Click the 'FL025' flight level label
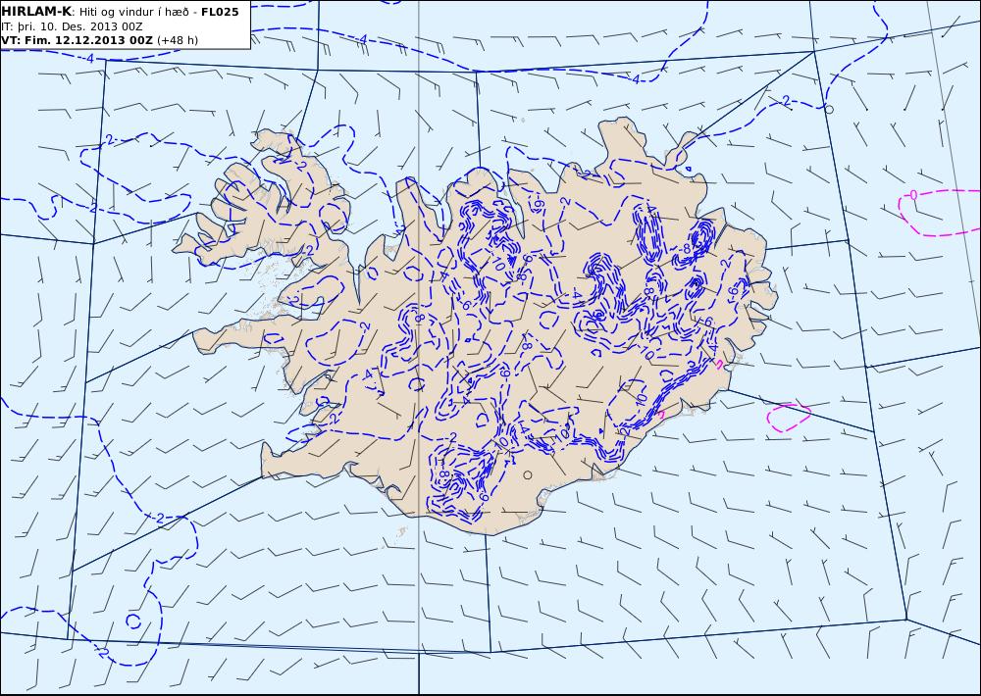This screenshot has width=981, height=696. [220, 11]
